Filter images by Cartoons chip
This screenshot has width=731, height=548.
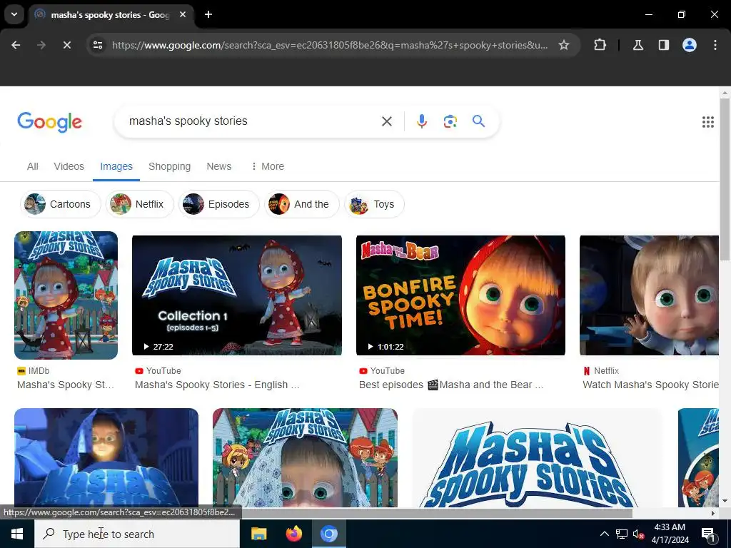click(60, 204)
